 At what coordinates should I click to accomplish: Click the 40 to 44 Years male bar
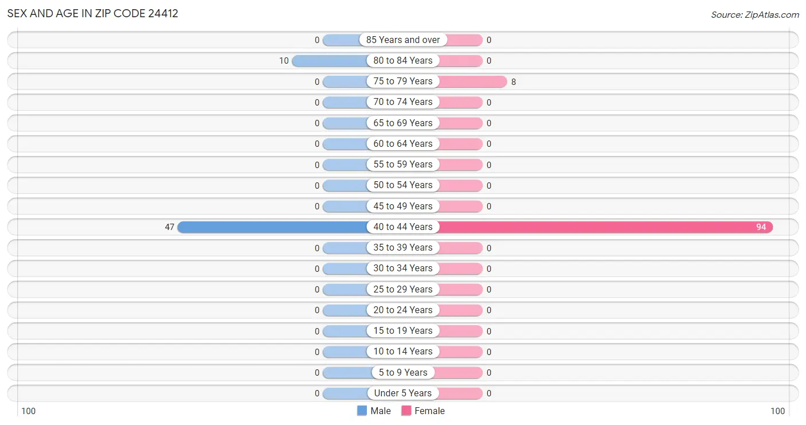[x=273, y=227]
